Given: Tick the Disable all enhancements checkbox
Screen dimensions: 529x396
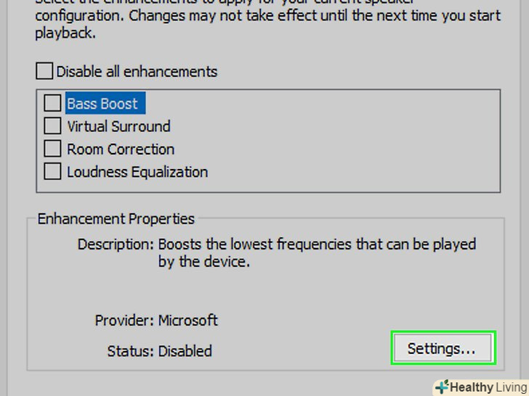Looking at the screenshot, I should [45, 71].
